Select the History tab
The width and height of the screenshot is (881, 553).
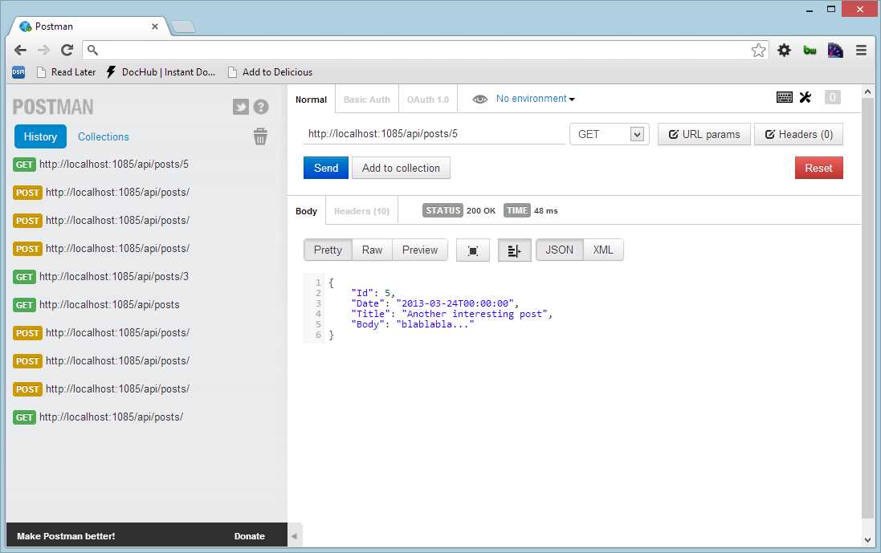40,136
